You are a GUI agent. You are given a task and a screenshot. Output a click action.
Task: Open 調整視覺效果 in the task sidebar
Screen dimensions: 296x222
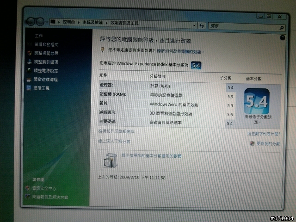[46, 53]
